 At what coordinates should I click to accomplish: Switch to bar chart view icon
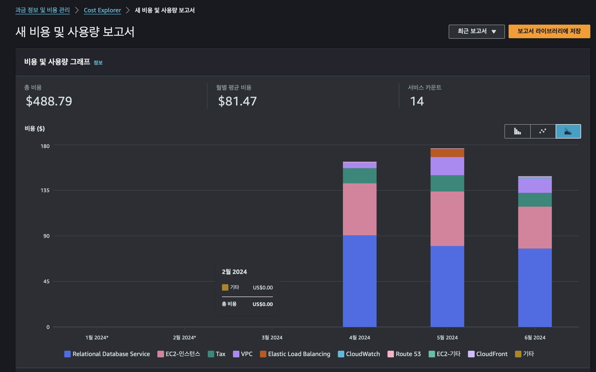pyautogui.click(x=517, y=131)
